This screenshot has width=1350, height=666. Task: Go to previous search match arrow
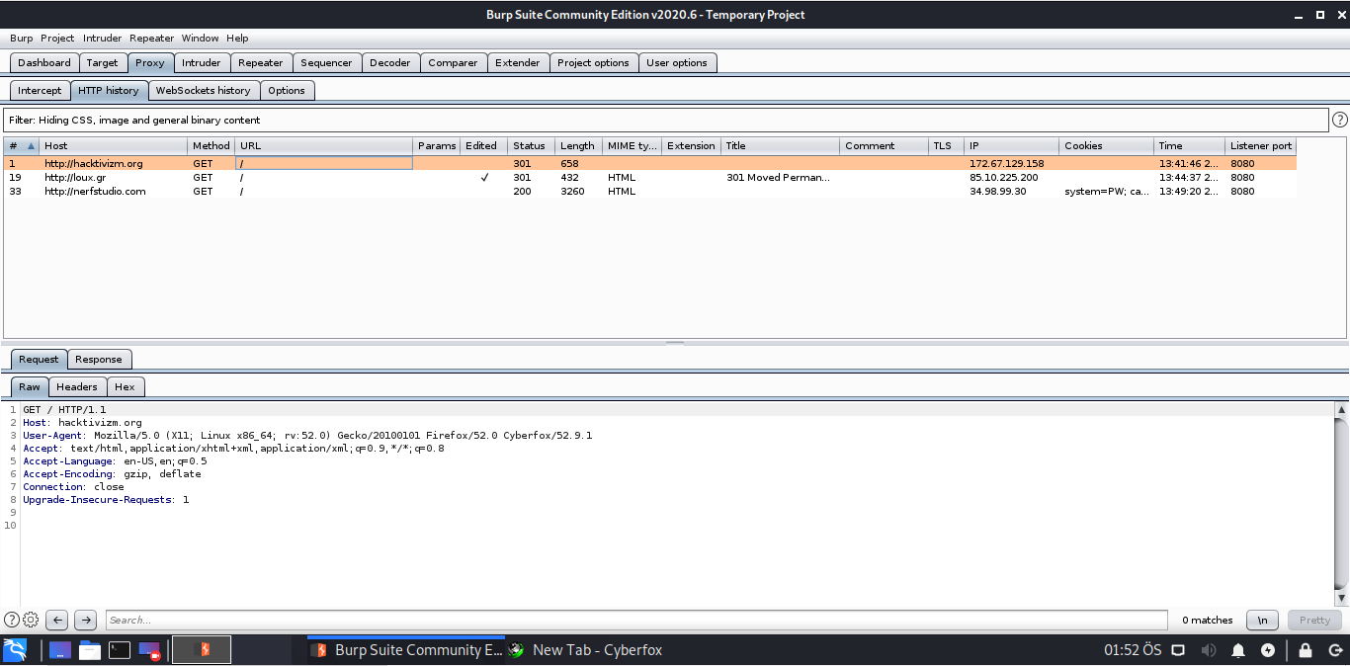(57, 620)
